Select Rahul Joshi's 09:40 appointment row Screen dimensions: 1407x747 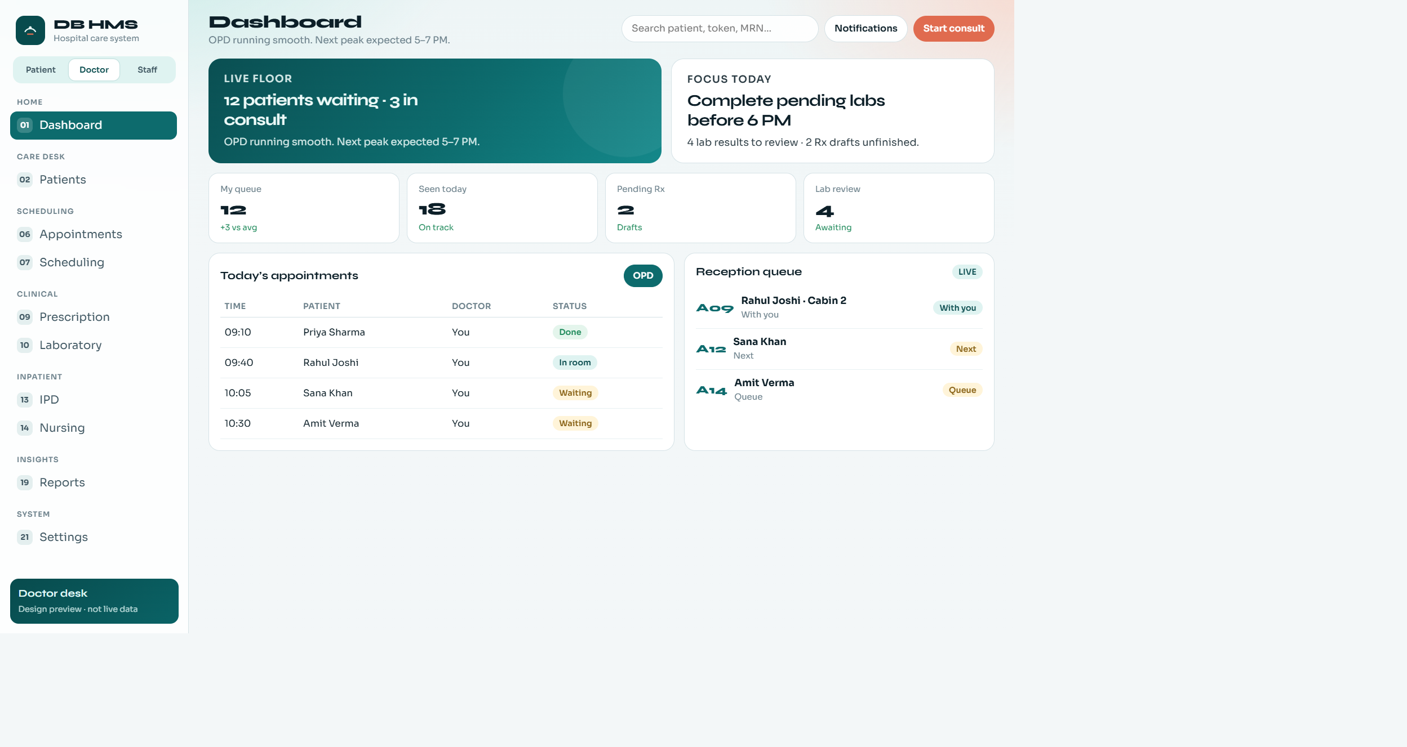pyautogui.click(x=441, y=363)
